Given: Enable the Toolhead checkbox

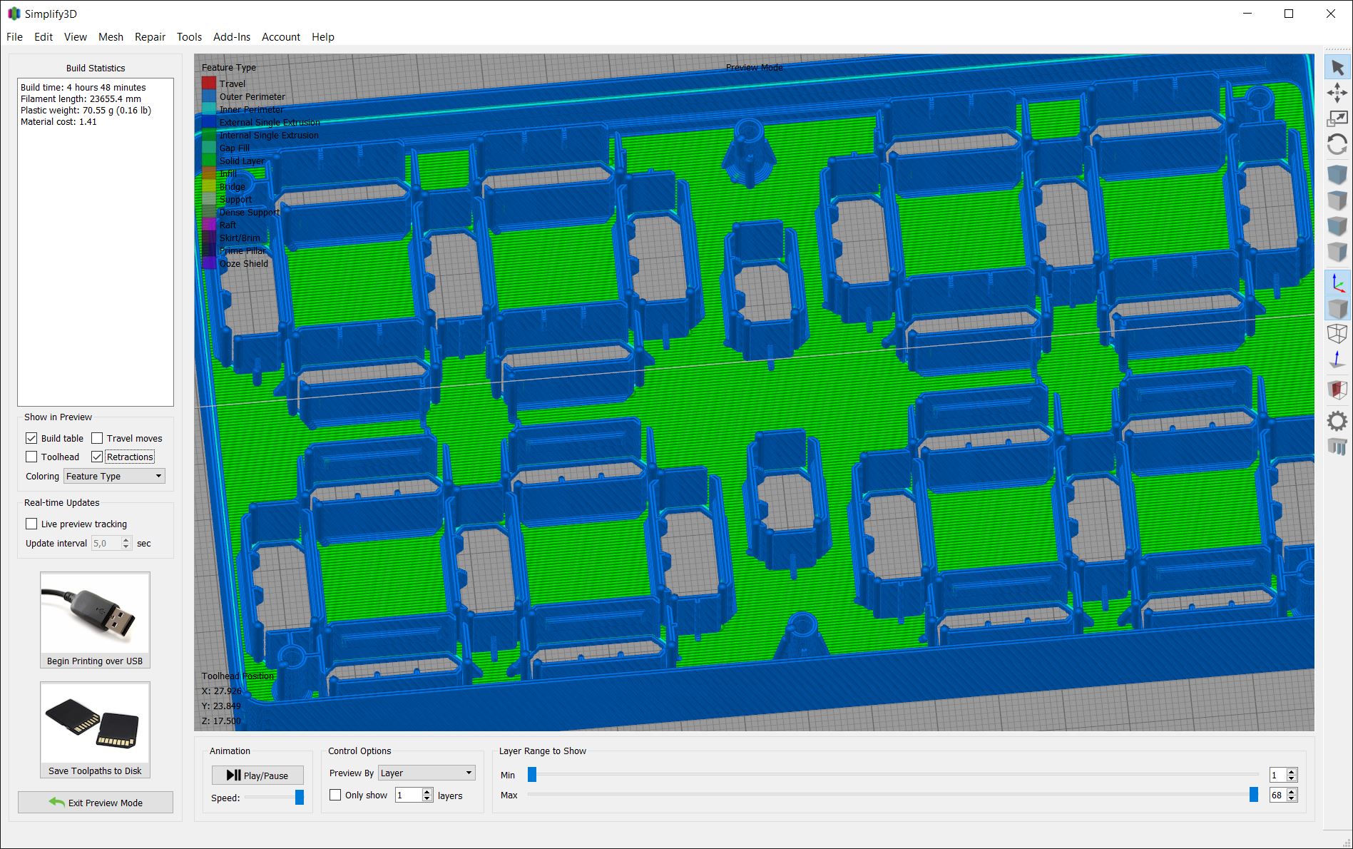Looking at the screenshot, I should click(x=31, y=457).
